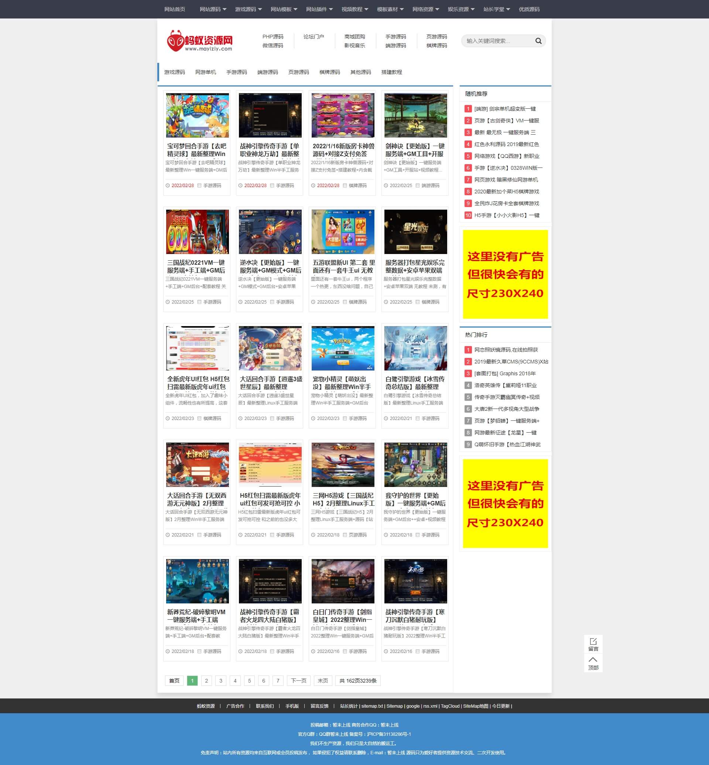Click the search magnifier icon

click(x=538, y=41)
